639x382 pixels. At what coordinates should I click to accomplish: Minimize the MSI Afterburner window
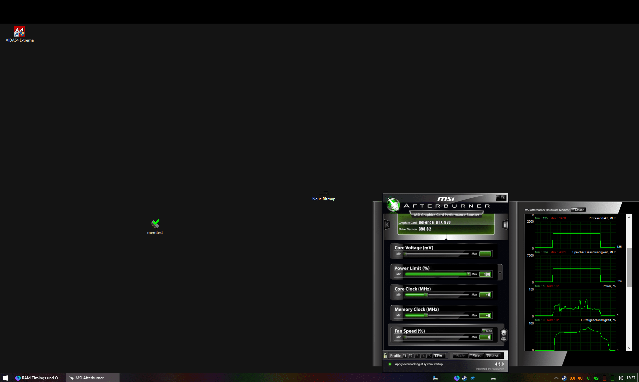[498, 198]
